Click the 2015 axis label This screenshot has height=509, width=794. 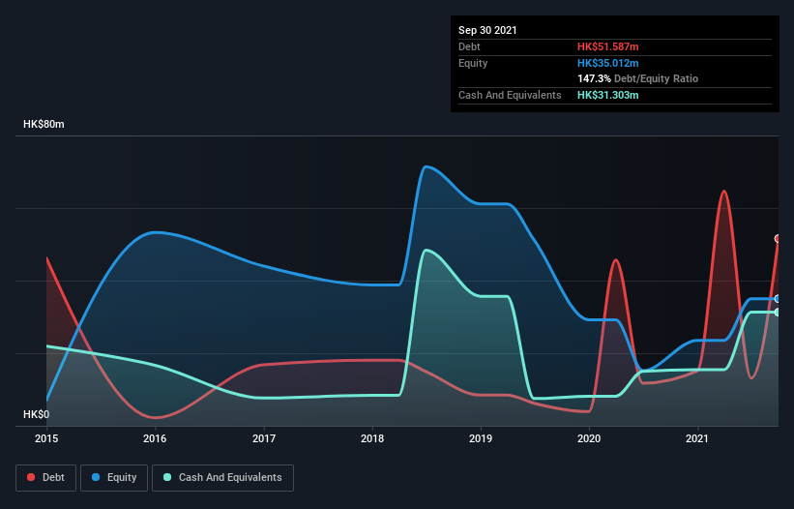tap(46, 438)
